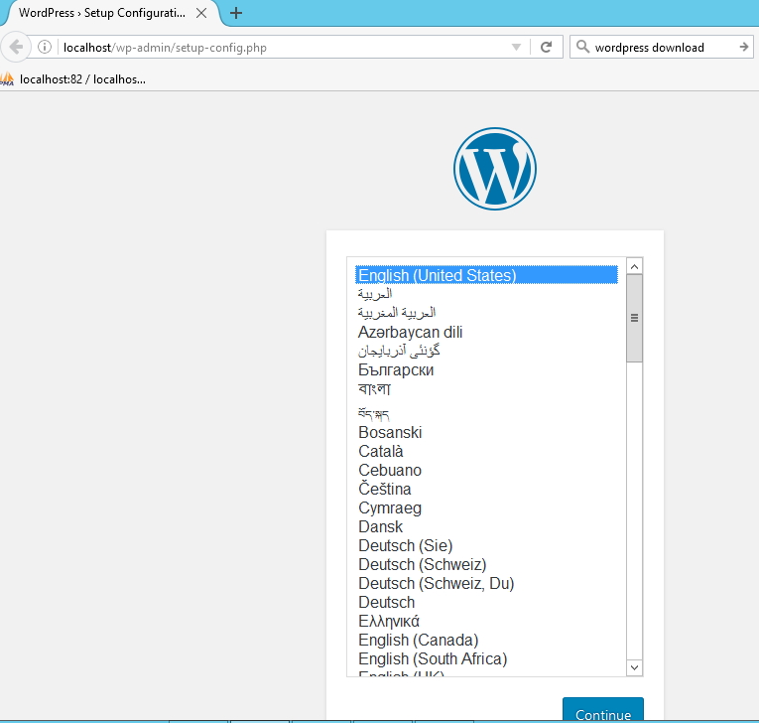Image resolution: width=759 pixels, height=723 pixels.
Task: Click the search magnifier icon
Action: point(582,47)
